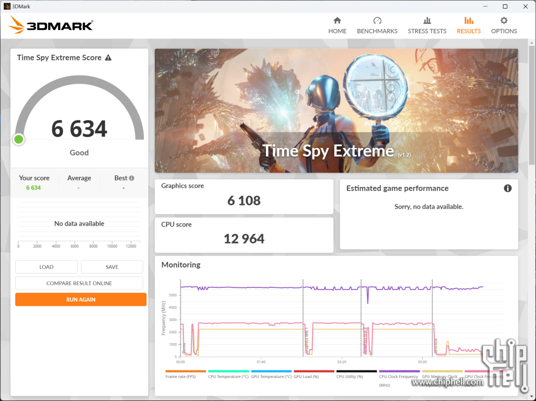The height and width of the screenshot is (401, 536).
Task: Switch to the RESULTS tab label
Action: (x=469, y=31)
